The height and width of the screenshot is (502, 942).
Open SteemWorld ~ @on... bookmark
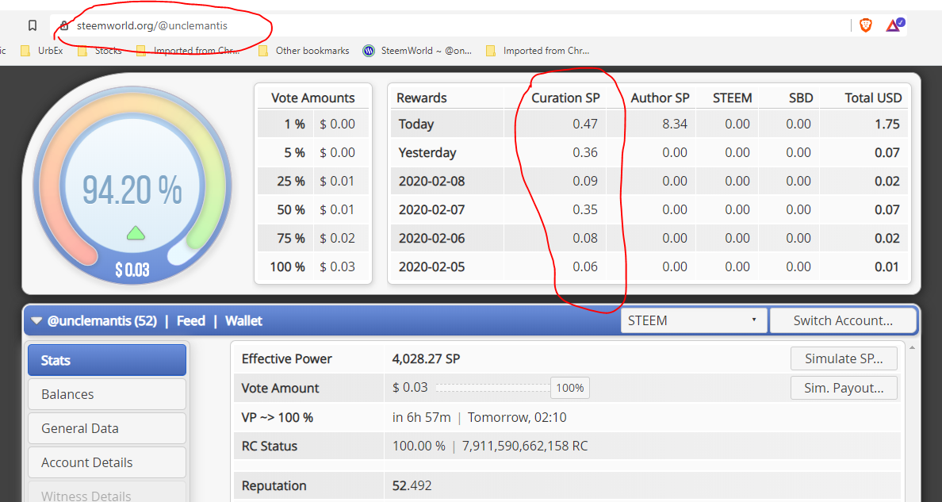point(418,51)
